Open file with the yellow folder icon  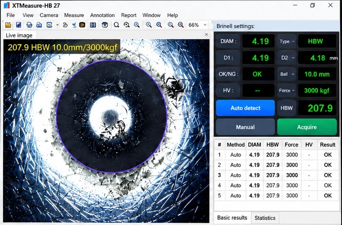tap(8, 25)
